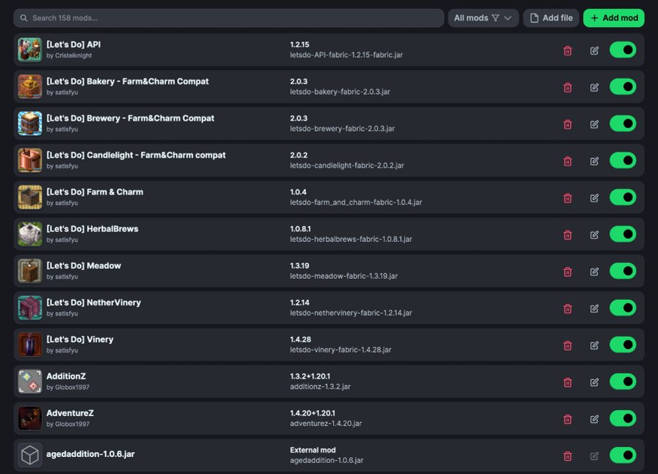Click the search magnifier icon

(24, 18)
